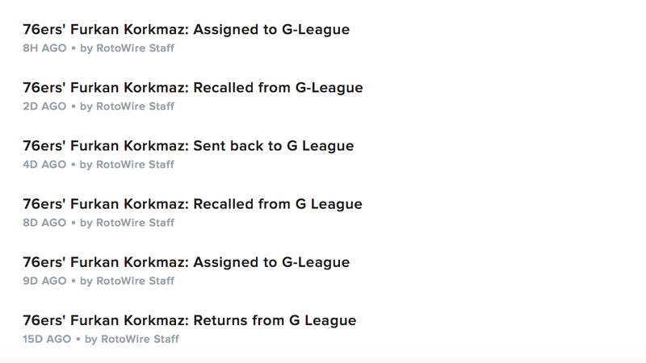
Task: Click the 8D AGO timestamp
Action: click(x=44, y=223)
